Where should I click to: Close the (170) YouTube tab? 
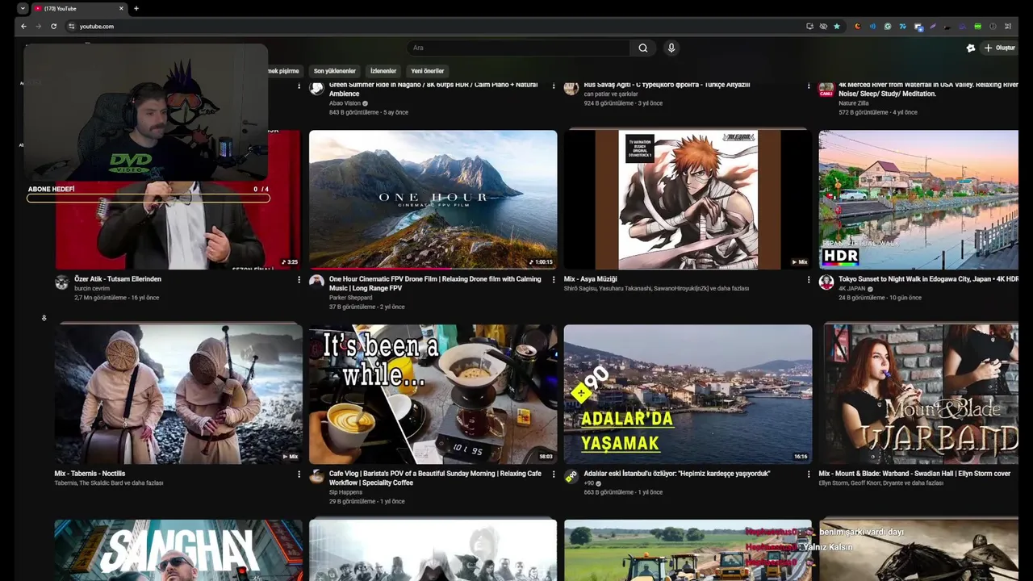coord(121,8)
